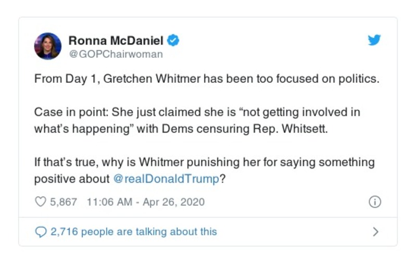416x267 pixels.
Task: Open the Ronna McDaniel display name link
Action: click(116, 40)
